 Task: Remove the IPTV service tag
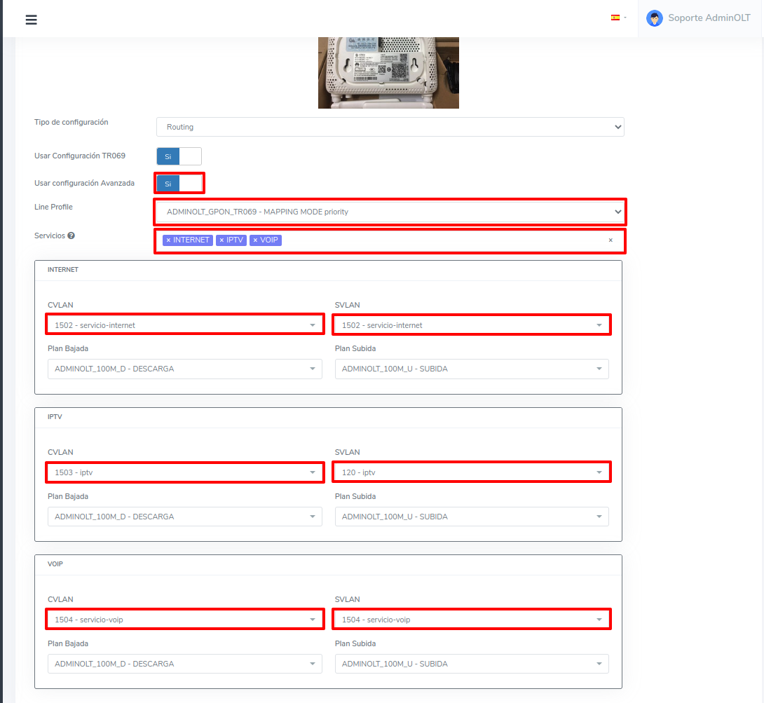(x=221, y=240)
